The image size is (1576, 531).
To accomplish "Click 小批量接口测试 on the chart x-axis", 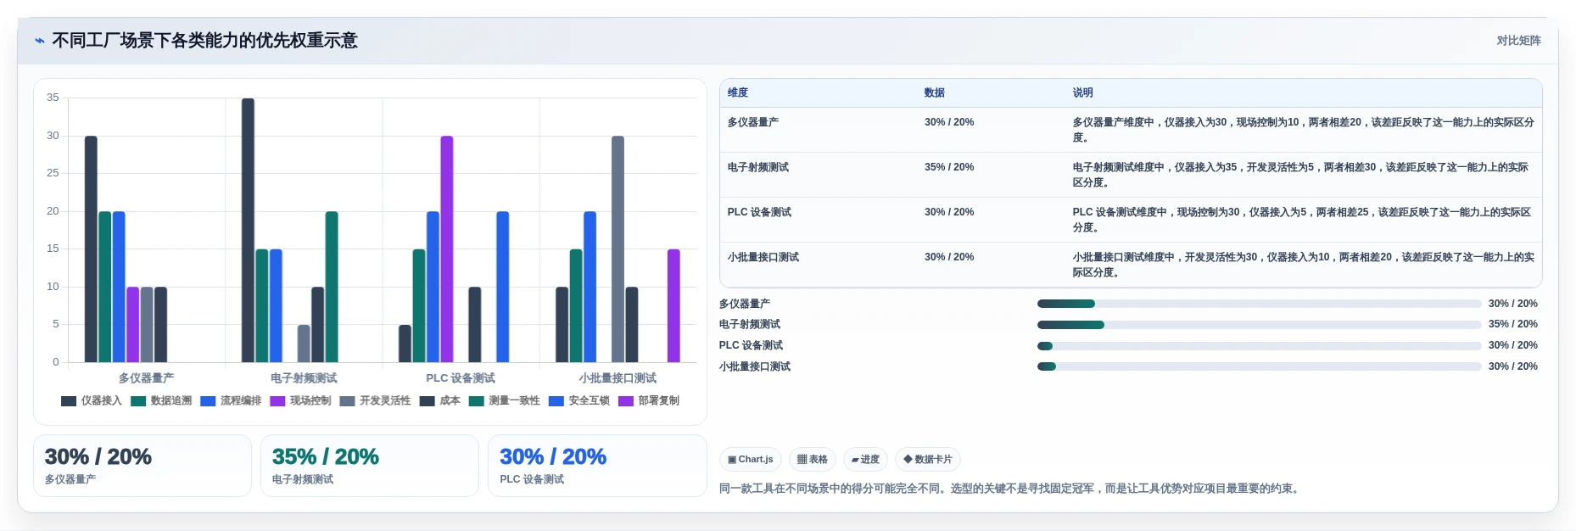I will tap(618, 378).
